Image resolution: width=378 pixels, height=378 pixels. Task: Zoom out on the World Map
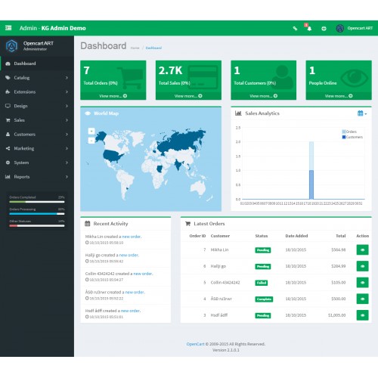tap(91, 141)
